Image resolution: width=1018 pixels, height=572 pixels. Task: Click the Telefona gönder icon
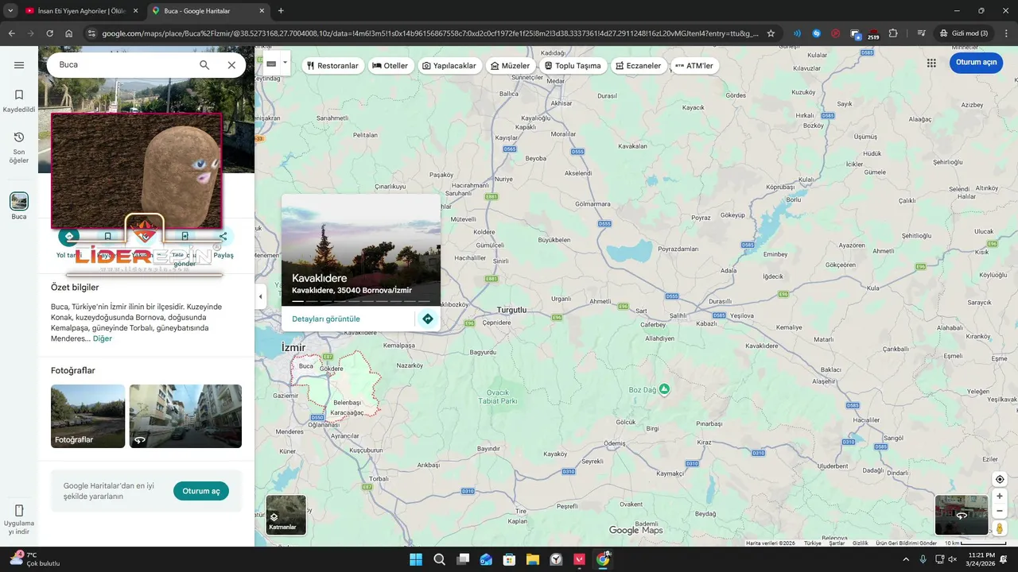click(x=185, y=236)
